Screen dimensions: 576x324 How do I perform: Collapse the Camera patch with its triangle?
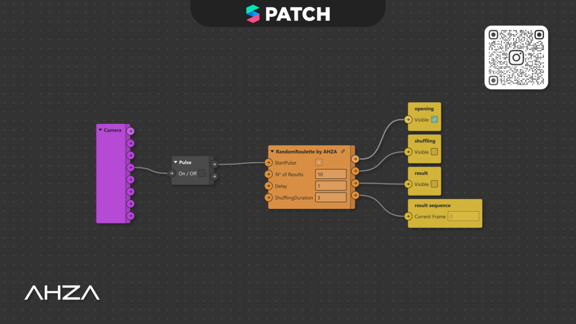point(100,130)
